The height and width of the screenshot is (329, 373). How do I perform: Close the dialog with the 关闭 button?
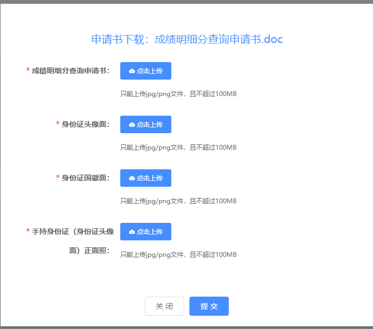click(x=164, y=306)
